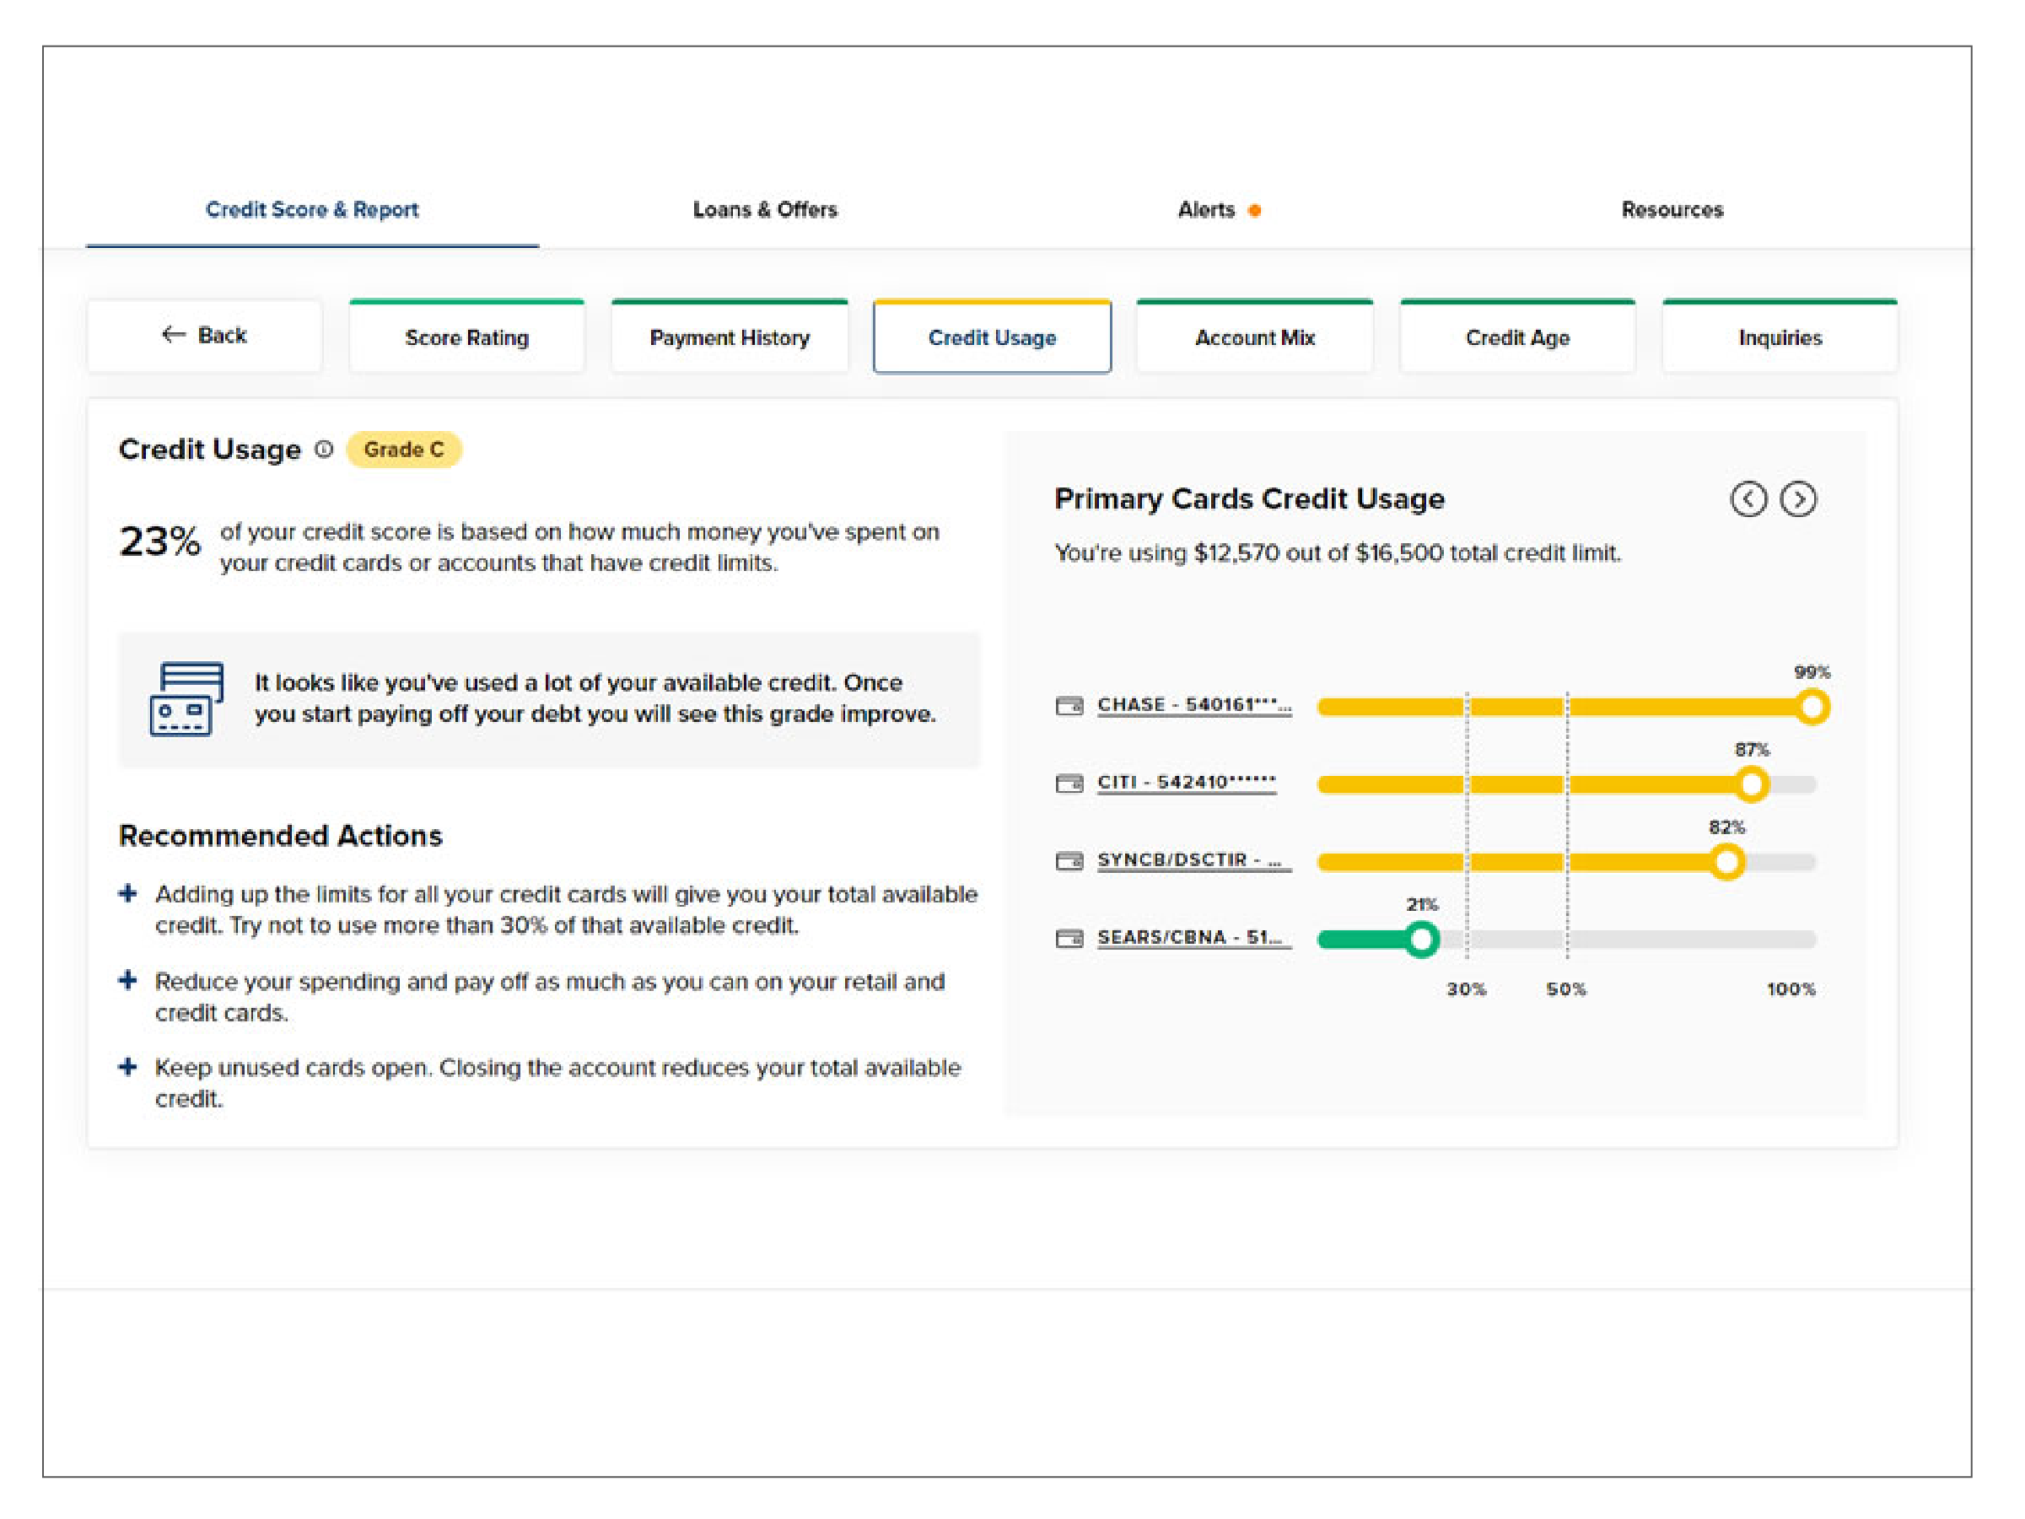Open the SEARS/CBNA card link
This screenshot has width=2025, height=1519.
1193,938
